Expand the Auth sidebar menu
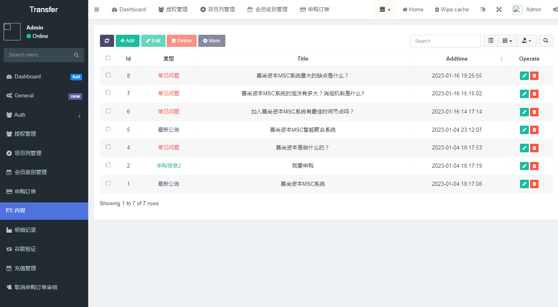 tap(44, 115)
